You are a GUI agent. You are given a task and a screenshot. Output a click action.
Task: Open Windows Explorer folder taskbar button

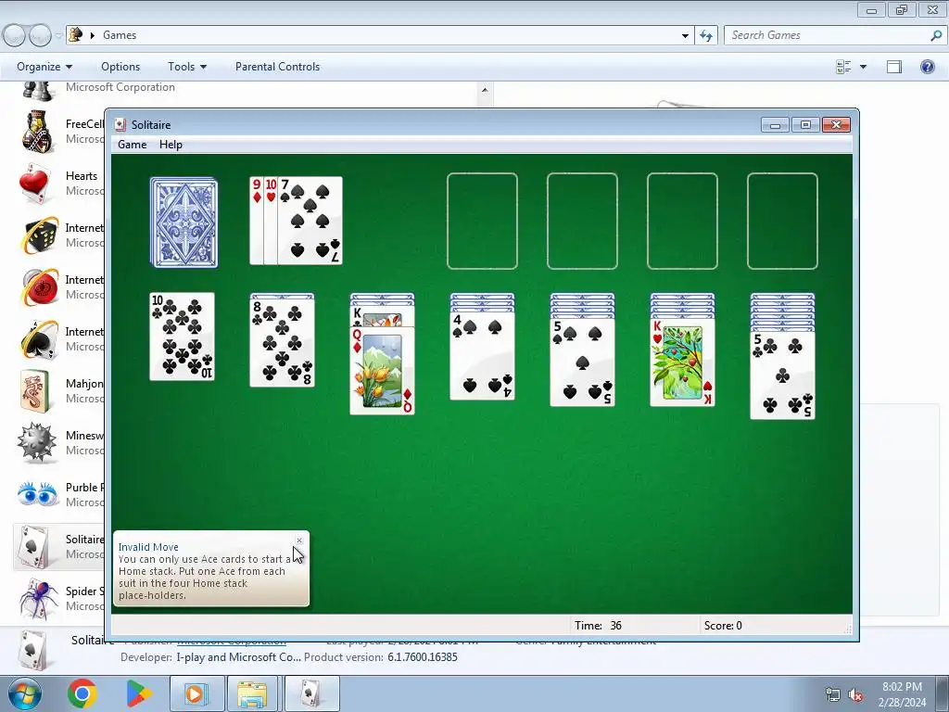[x=252, y=693]
